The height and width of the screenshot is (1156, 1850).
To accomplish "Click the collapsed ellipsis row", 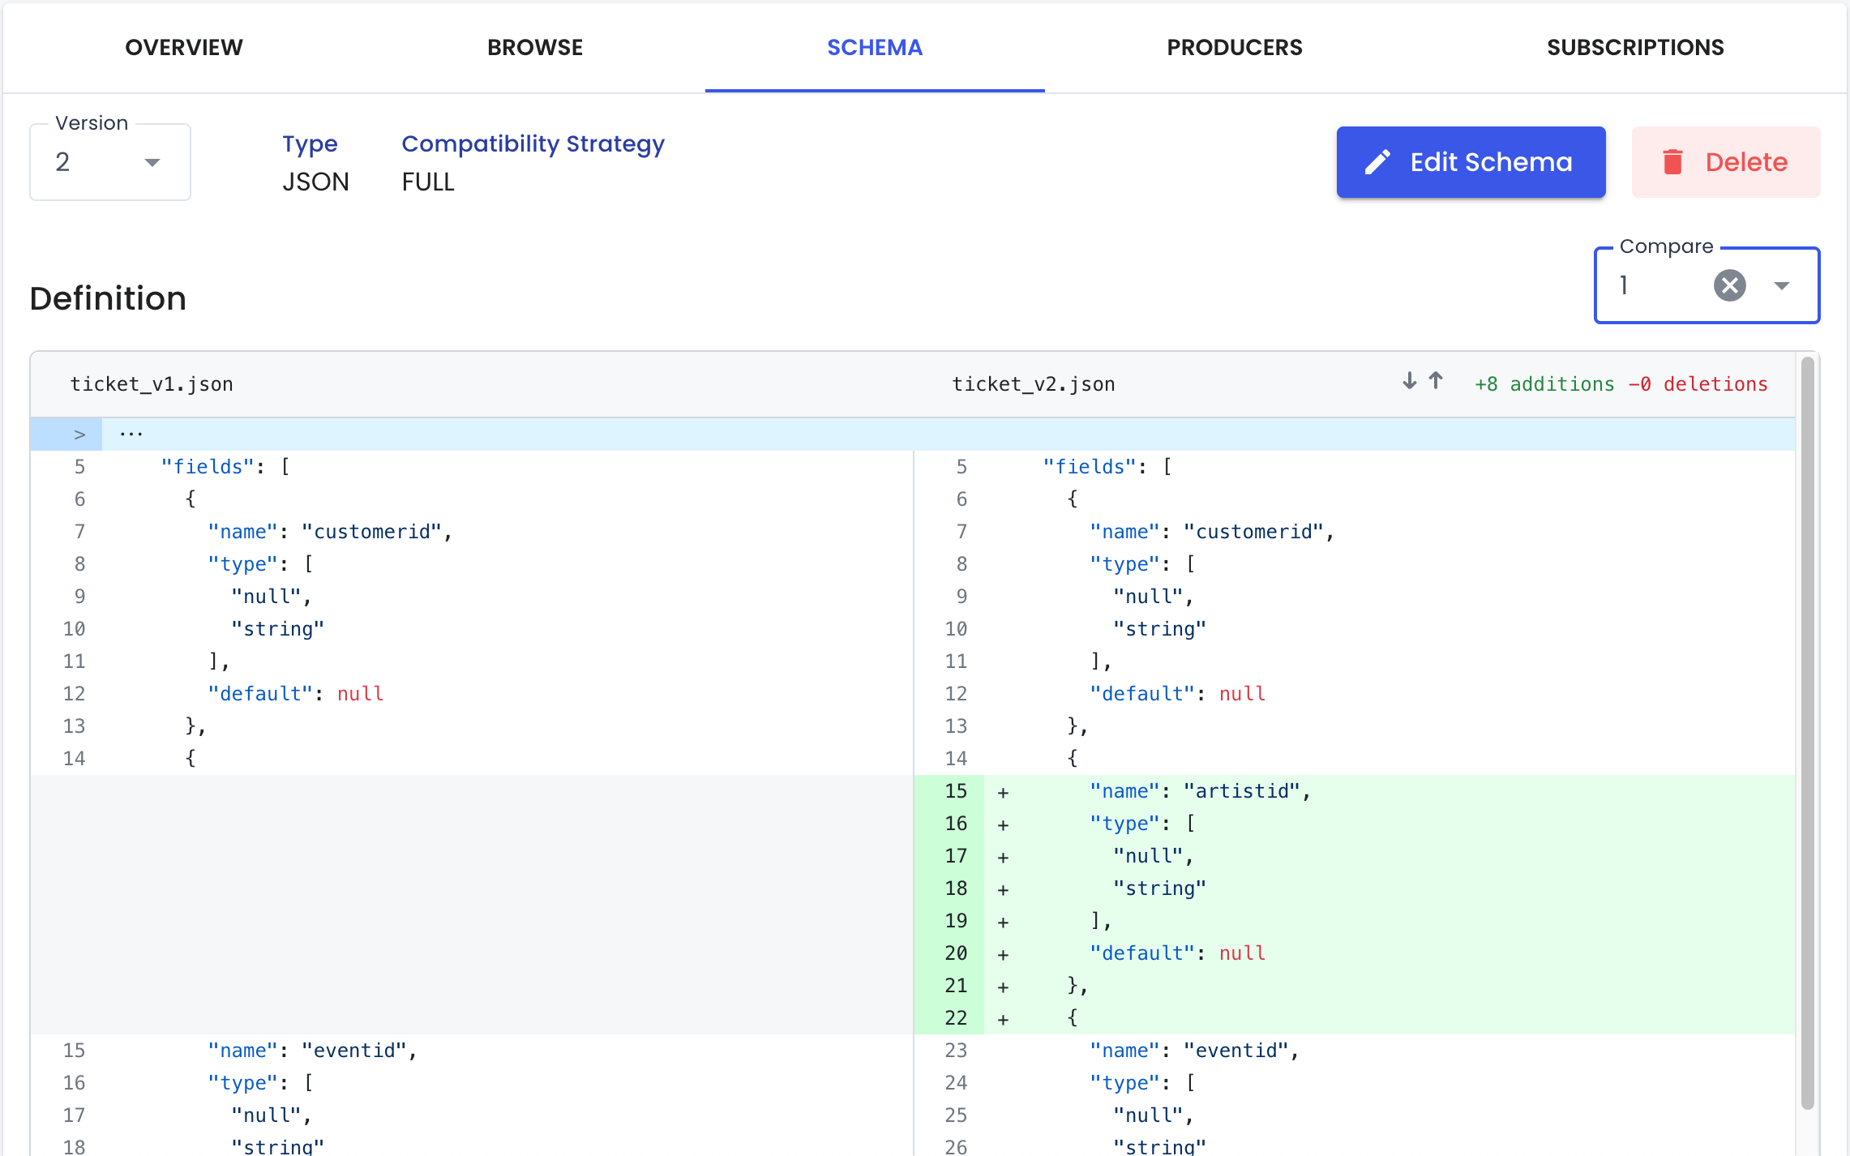I will coord(131,435).
